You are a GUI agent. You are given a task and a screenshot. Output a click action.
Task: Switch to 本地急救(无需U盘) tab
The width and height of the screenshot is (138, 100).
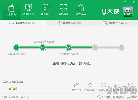[x=115, y=23]
